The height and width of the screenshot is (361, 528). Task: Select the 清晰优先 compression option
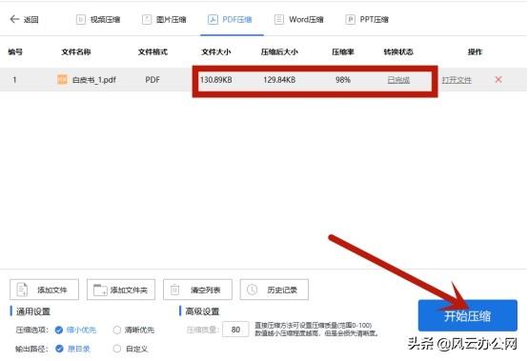[133, 331]
